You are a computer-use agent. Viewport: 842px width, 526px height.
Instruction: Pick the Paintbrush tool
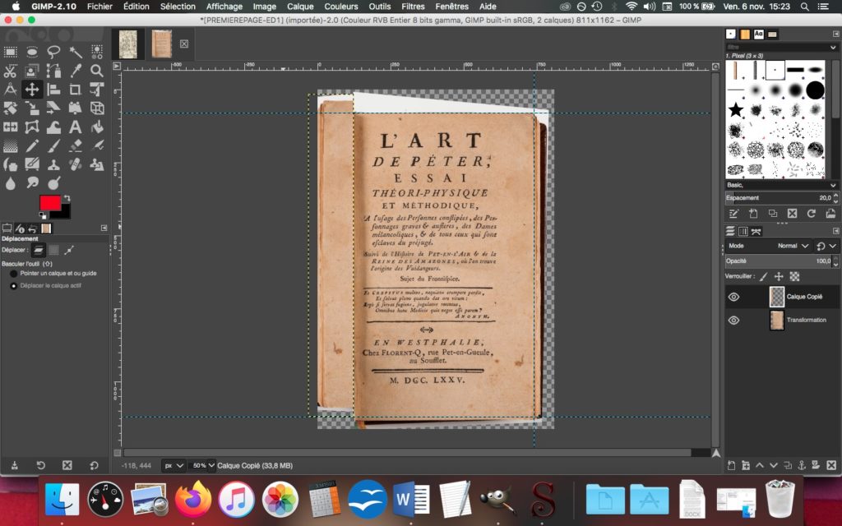pyautogui.click(x=53, y=145)
